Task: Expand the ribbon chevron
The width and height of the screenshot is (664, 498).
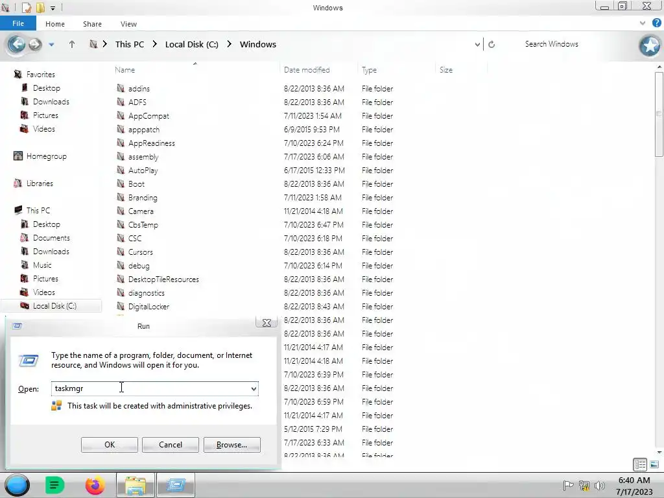Action: 643,23
